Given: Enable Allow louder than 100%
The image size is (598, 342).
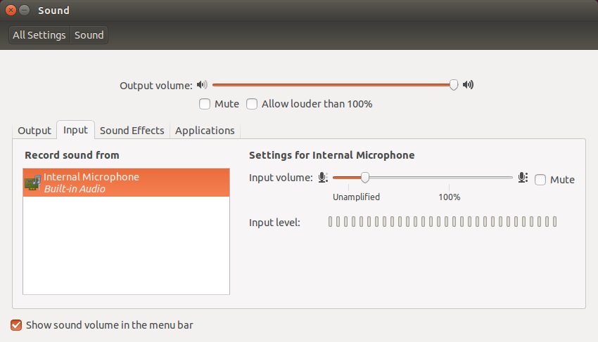Looking at the screenshot, I should pyautogui.click(x=252, y=104).
